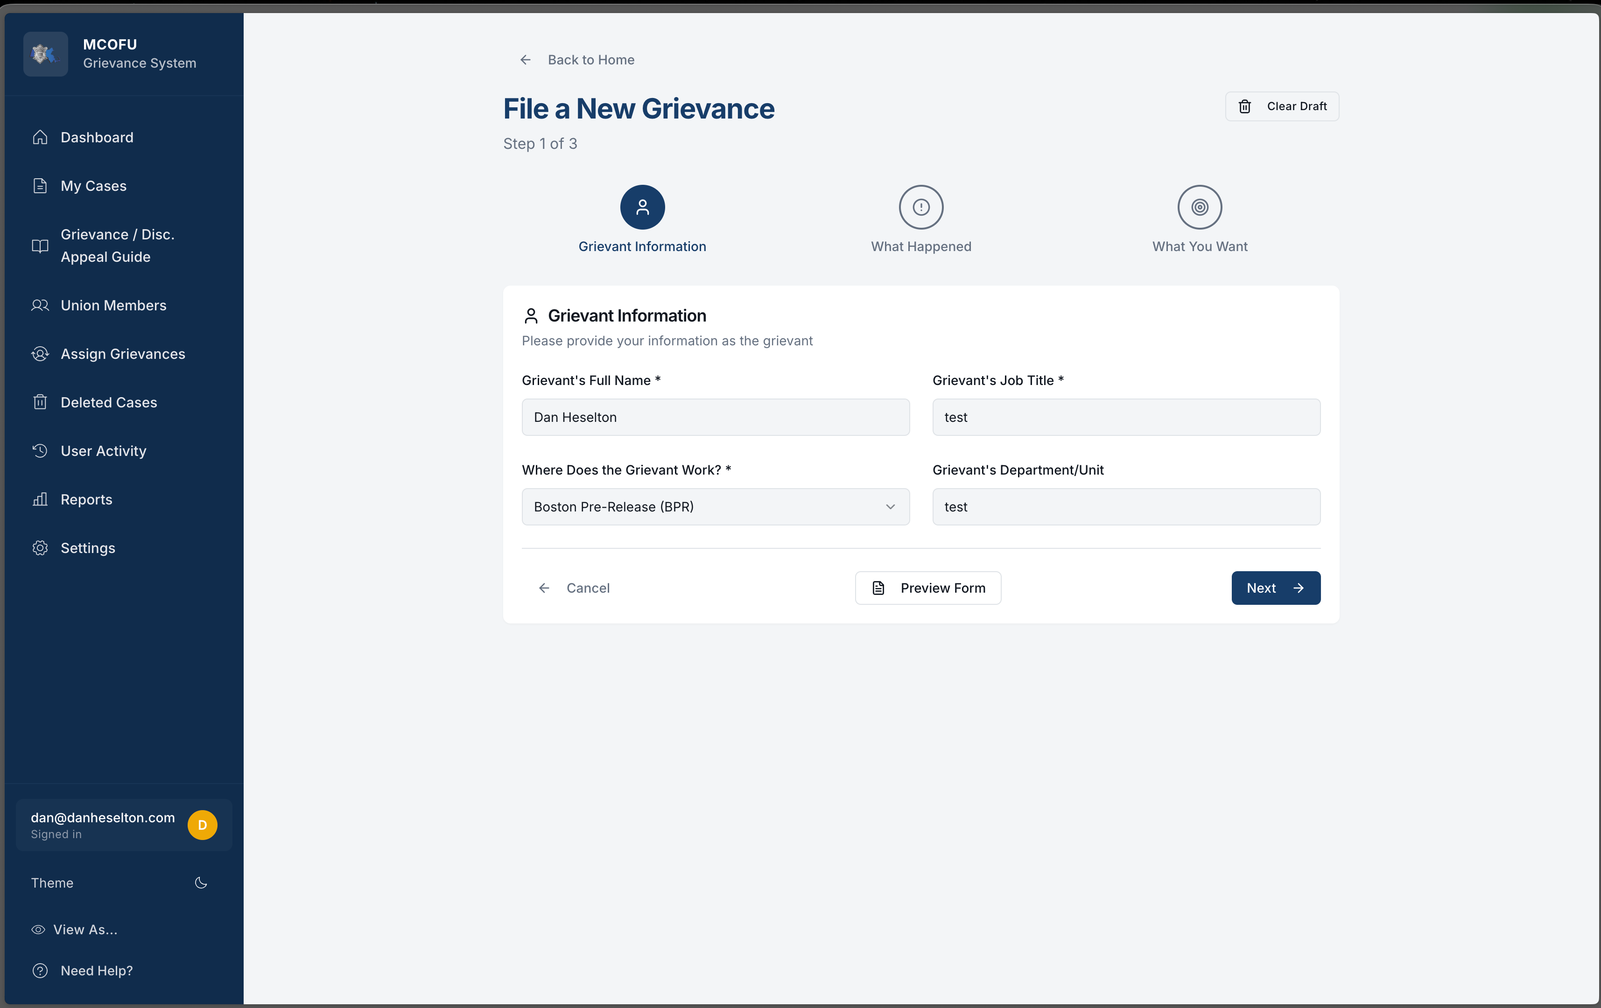Viewport: 1601px width, 1008px height.
Task: Click Next to proceed to step 2
Action: 1276,588
